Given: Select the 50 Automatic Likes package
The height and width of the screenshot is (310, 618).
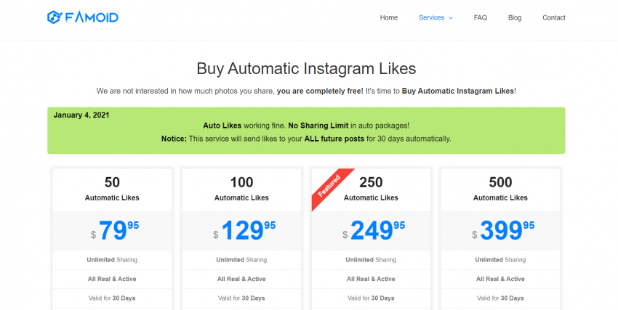Looking at the screenshot, I should coord(112,189).
